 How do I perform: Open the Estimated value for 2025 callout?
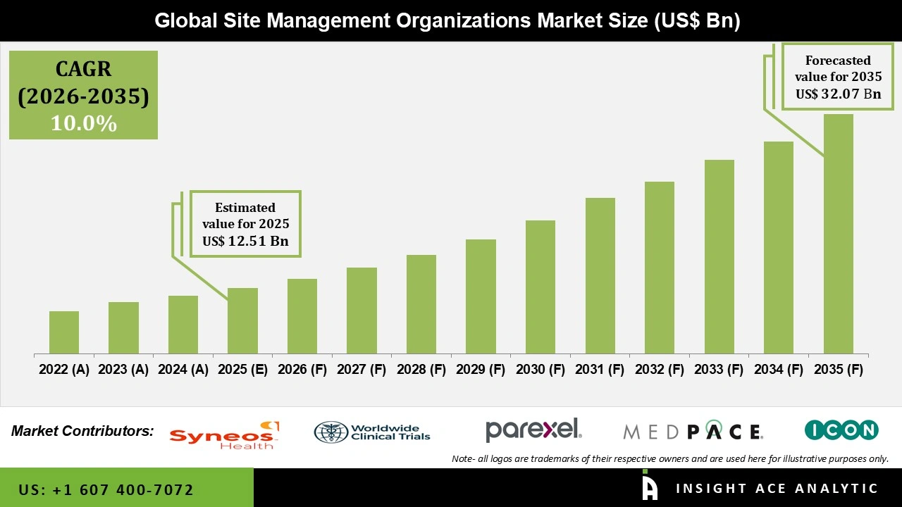click(x=245, y=224)
